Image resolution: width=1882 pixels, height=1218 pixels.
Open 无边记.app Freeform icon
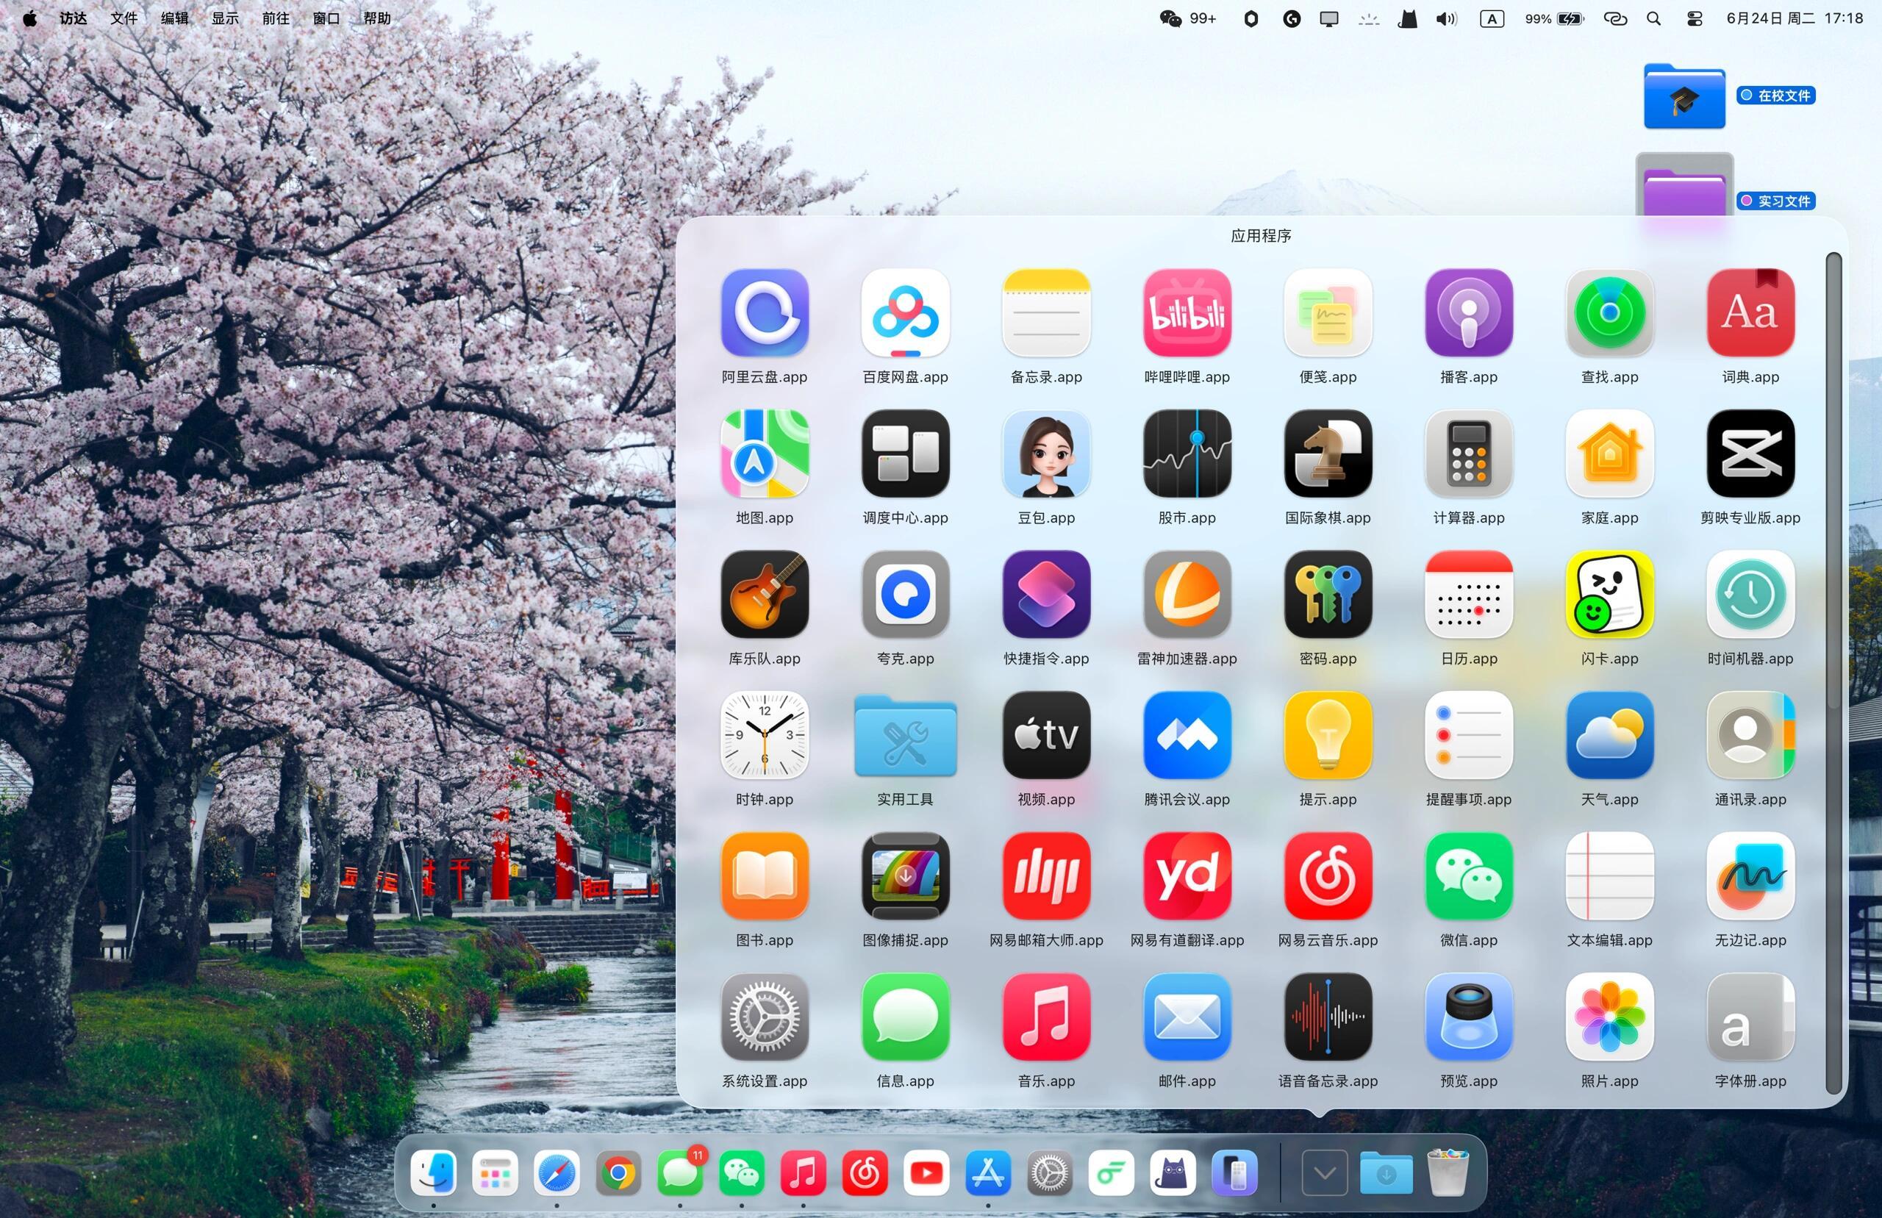[1750, 876]
